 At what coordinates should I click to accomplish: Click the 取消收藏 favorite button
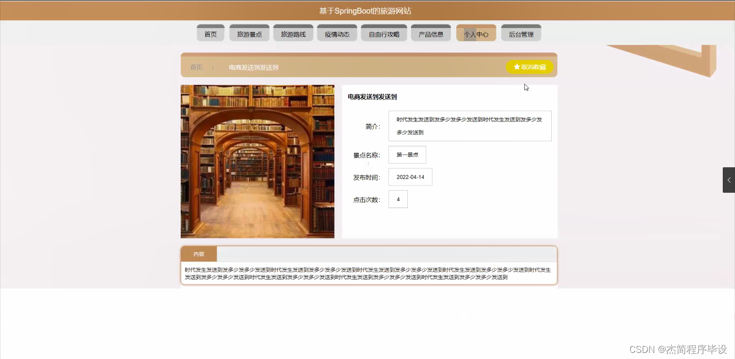530,66
